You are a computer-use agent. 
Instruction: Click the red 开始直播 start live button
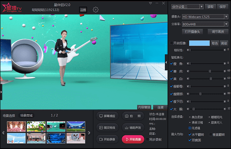pyautogui.click(x=133, y=139)
